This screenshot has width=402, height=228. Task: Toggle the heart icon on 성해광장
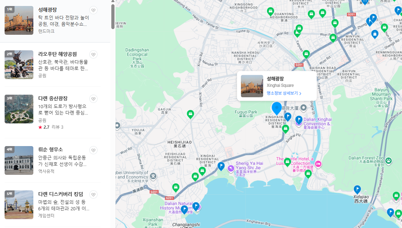point(93,10)
